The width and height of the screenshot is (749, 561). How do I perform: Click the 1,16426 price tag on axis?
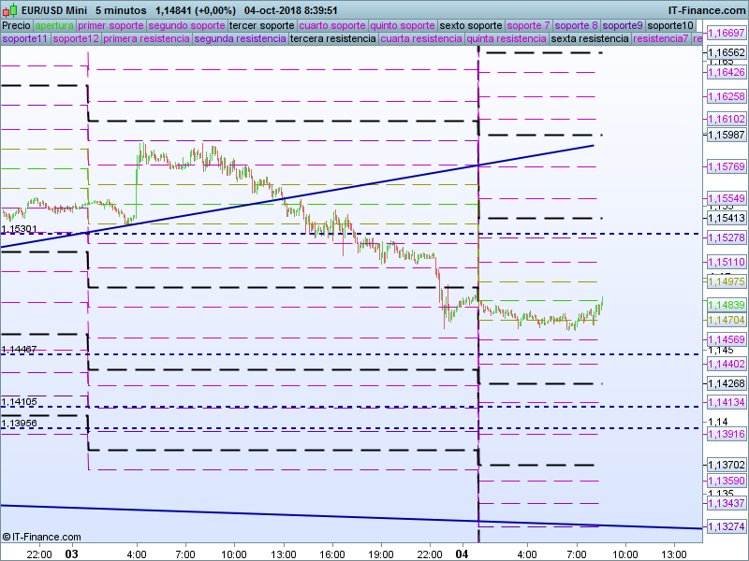click(727, 72)
